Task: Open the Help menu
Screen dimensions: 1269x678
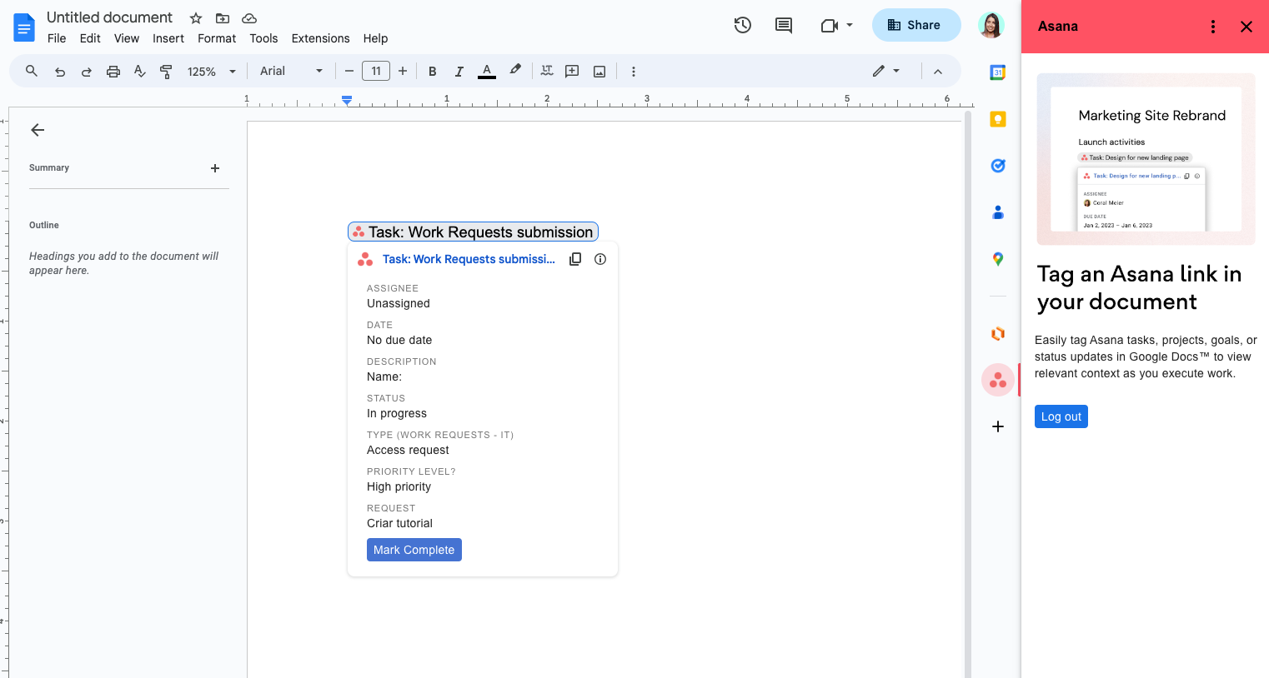Action: point(375,38)
